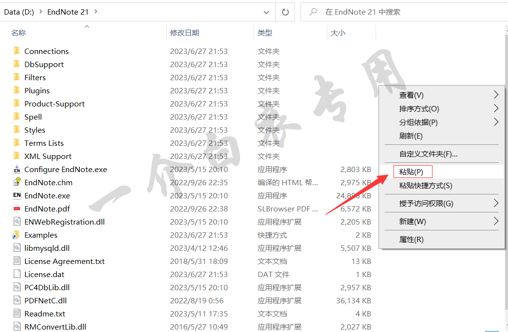This screenshot has width=508, height=332.
Task: Click the PC4DbLib.dll file icon
Action: coord(17,287)
